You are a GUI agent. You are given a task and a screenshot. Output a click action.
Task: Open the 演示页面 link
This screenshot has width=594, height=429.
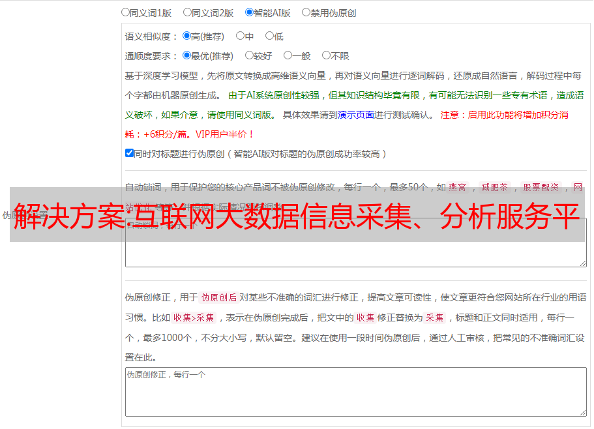click(356, 115)
